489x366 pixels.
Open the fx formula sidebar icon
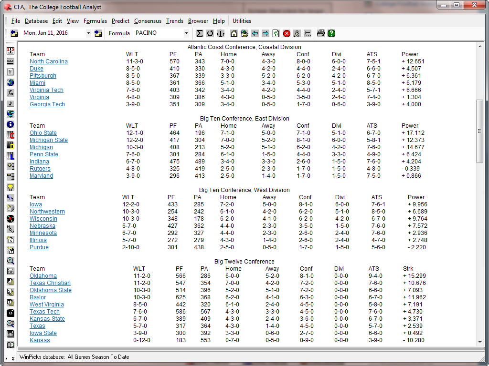click(x=11, y=93)
